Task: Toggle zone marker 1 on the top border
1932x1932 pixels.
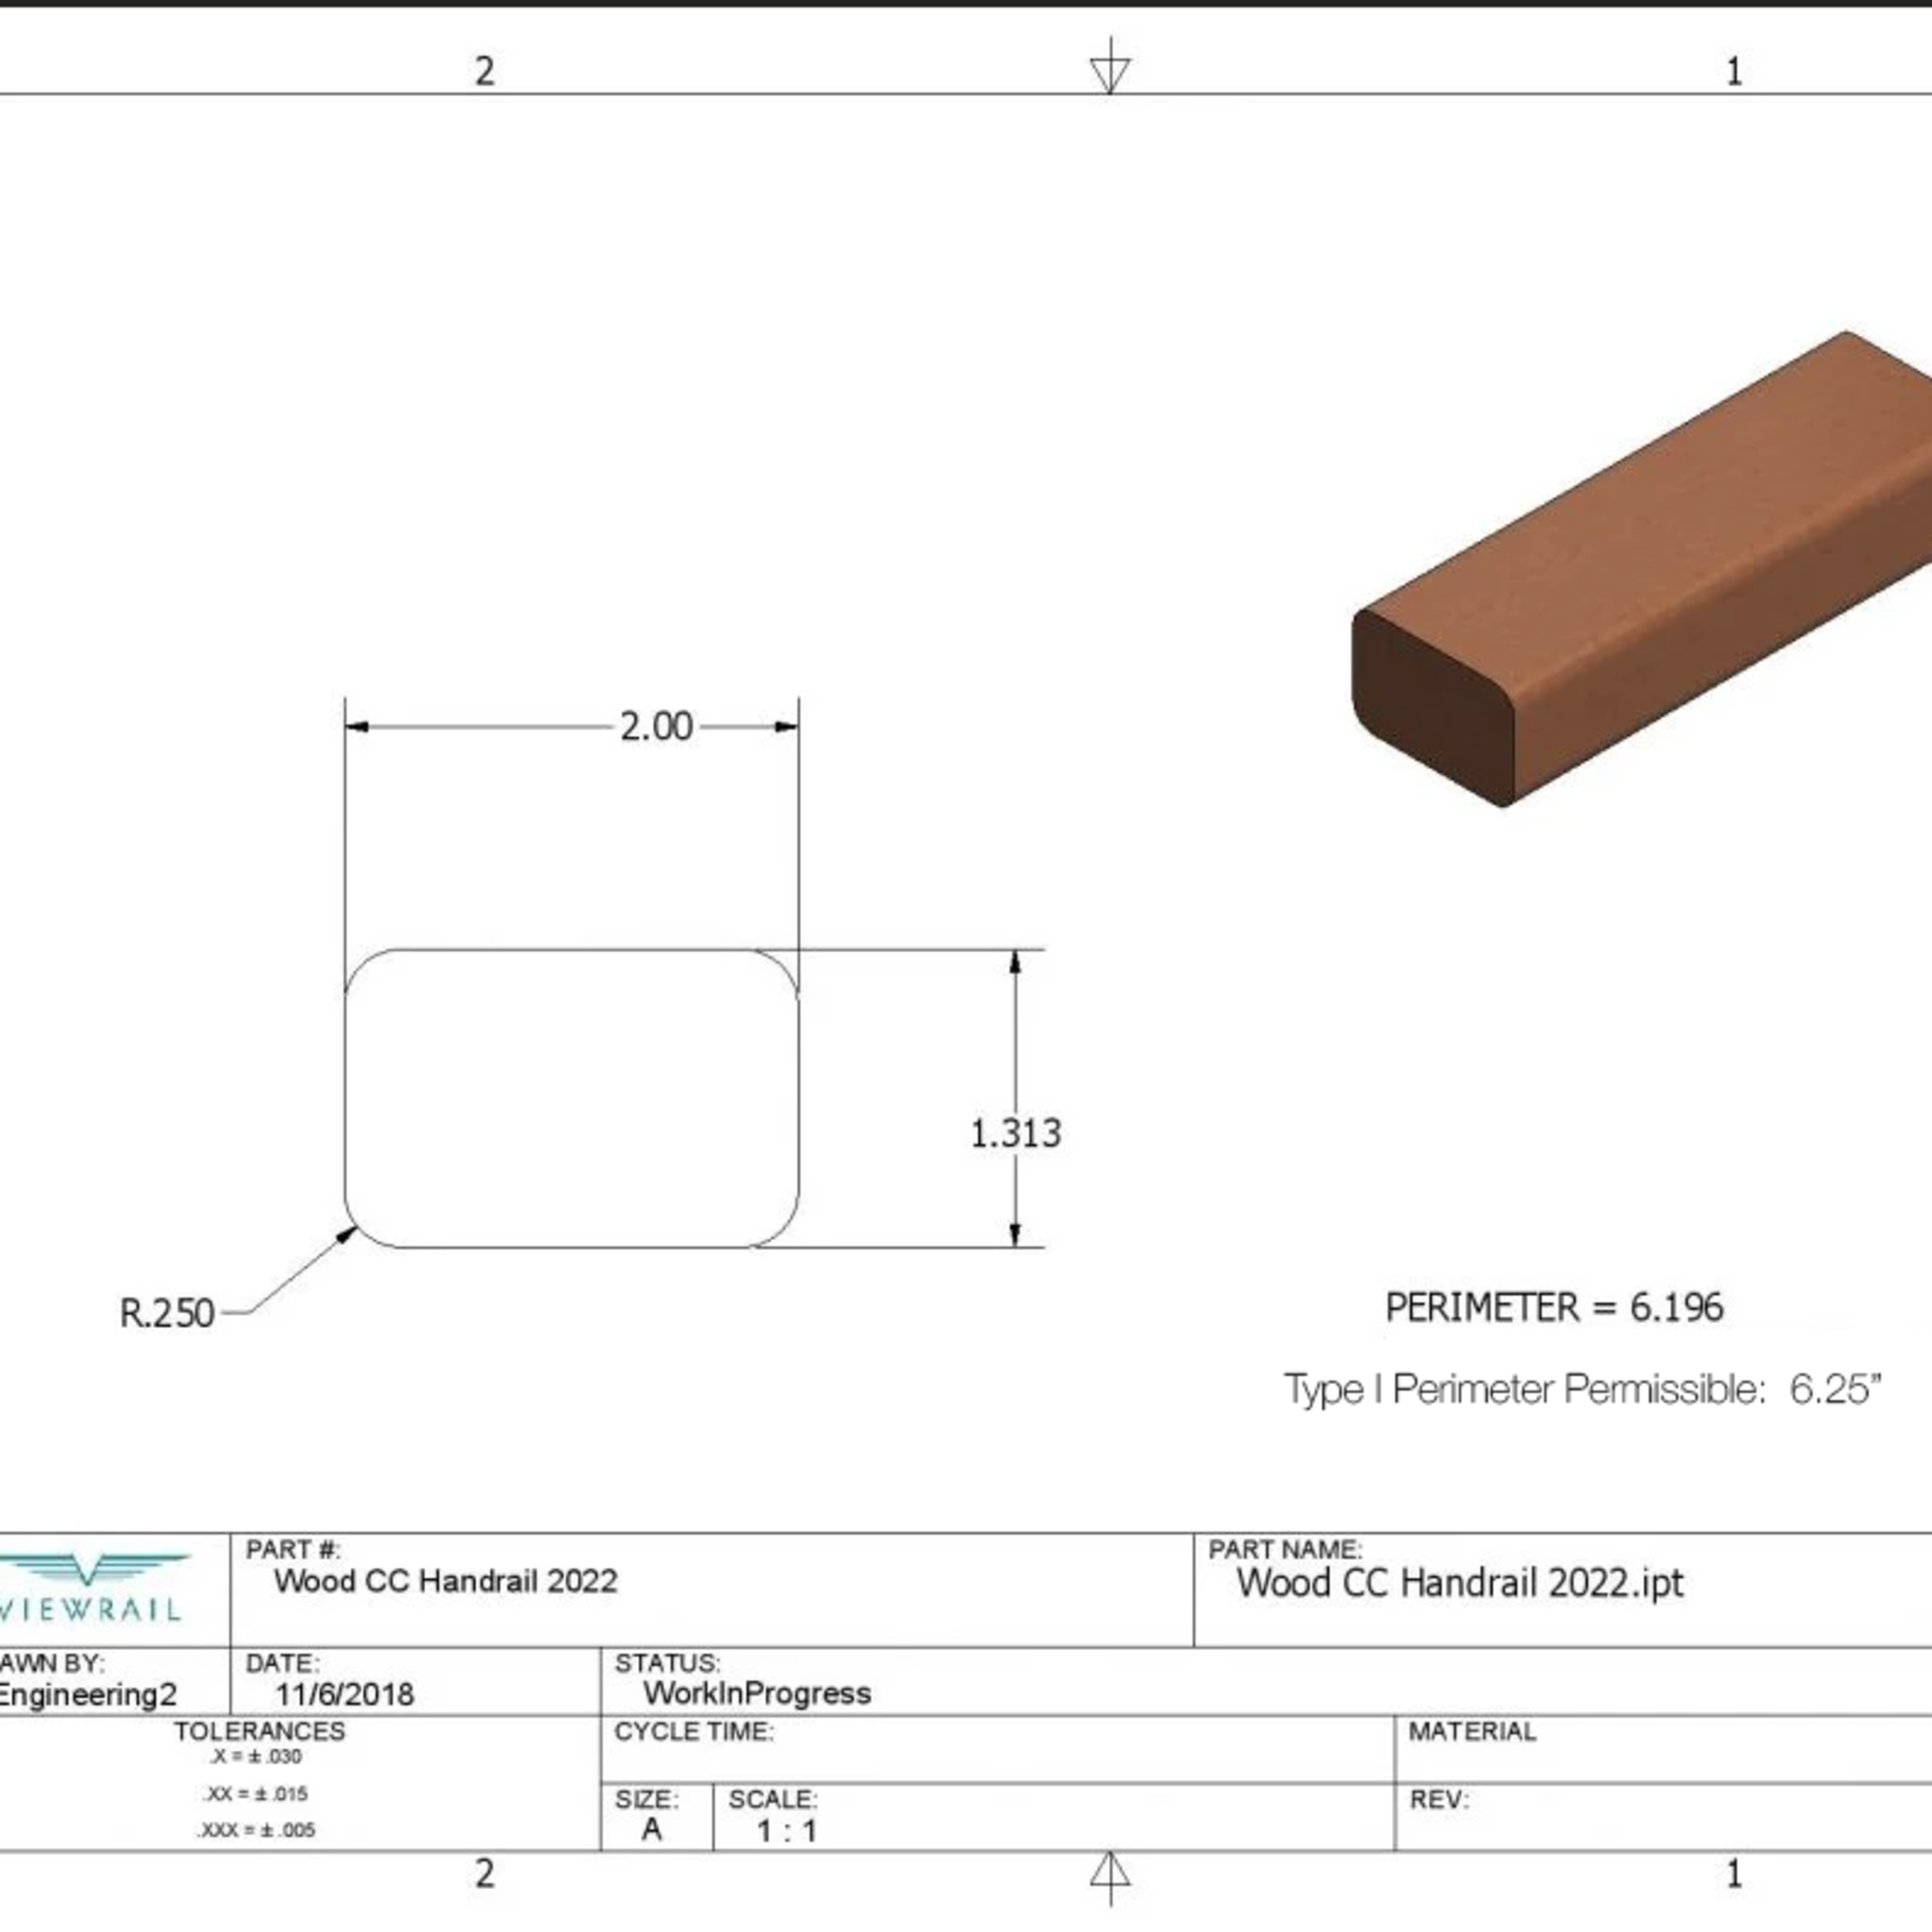Action: point(1735,70)
